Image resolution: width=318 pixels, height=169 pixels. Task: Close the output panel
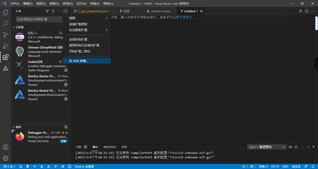click(x=313, y=147)
